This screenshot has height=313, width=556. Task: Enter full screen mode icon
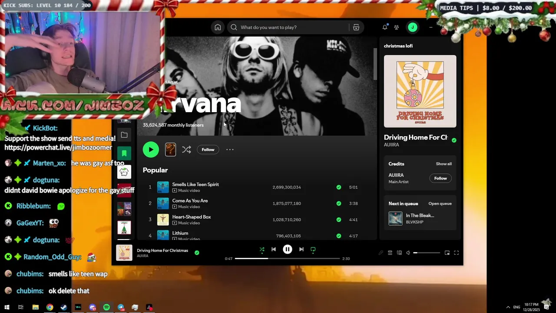click(457, 253)
